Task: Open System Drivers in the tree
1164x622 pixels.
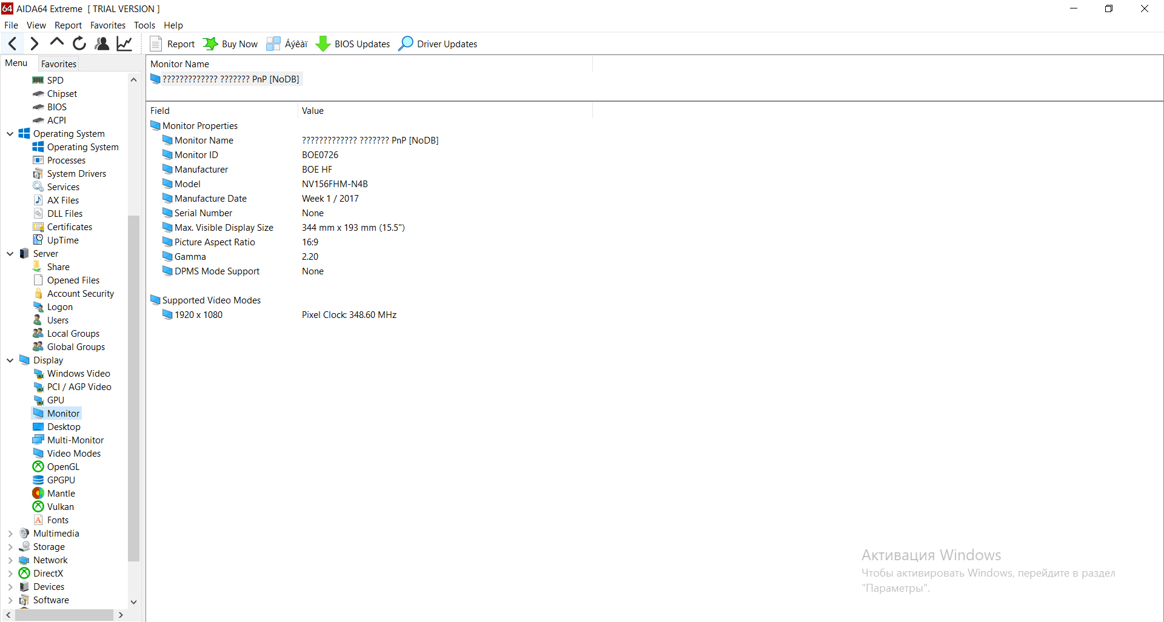Action: pos(69,174)
